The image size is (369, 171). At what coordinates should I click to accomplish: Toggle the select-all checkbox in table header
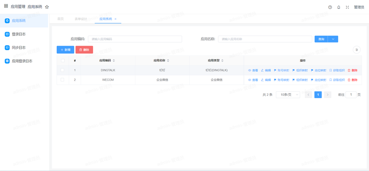pyautogui.click(x=63, y=60)
